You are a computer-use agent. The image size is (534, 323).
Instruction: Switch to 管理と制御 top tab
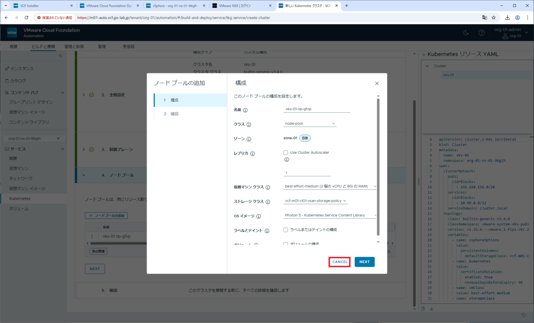click(x=74, y=46)
